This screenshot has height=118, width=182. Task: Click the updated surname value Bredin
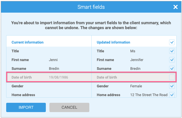point(135,69)
